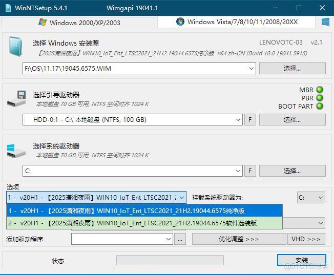This screenshot has width=334, height=275.
Task: Click the WinNTSetup title bar app icon
Action: pyautogui.click(x=8, y=8)
